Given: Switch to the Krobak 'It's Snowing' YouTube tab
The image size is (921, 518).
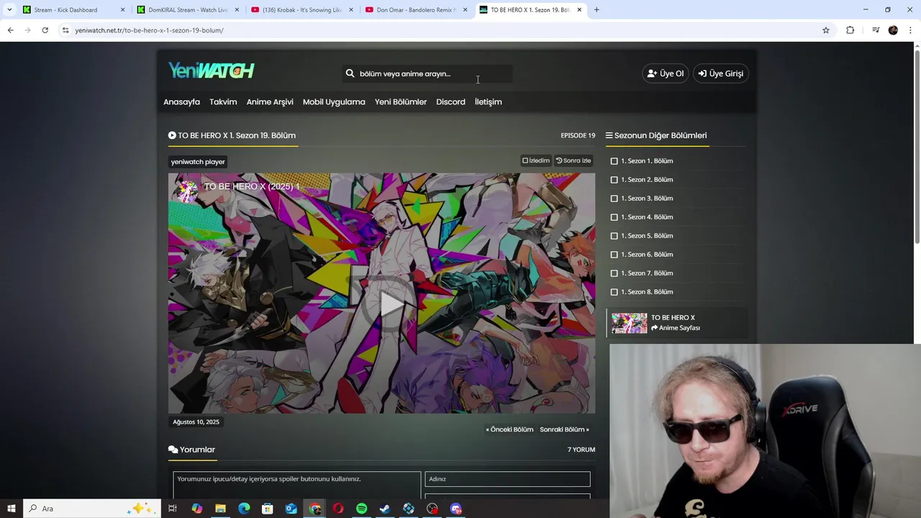Looking at the screenshot, I should pyautogui.click(x=301, y=10).
